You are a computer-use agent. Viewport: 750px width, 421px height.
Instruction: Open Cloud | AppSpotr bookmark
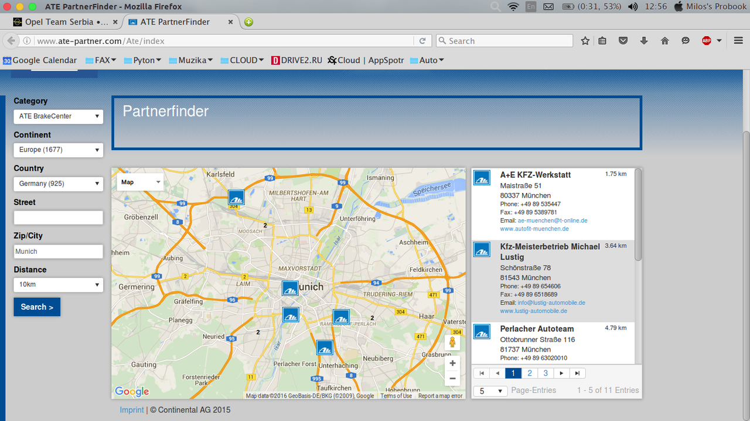pyautogui.click(x=366, y=60)
